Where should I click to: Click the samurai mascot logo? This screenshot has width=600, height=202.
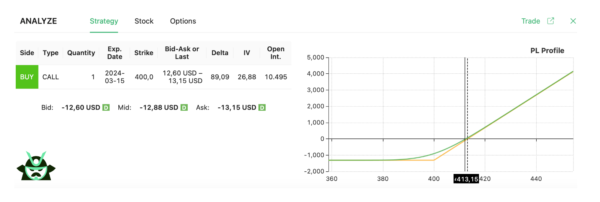pyautogui.click(x=36, y=166)
